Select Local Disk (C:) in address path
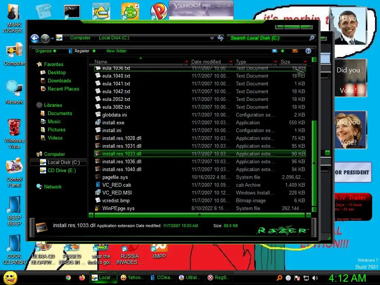Viewport: 380px width, 285px height. tap(114, 38)
